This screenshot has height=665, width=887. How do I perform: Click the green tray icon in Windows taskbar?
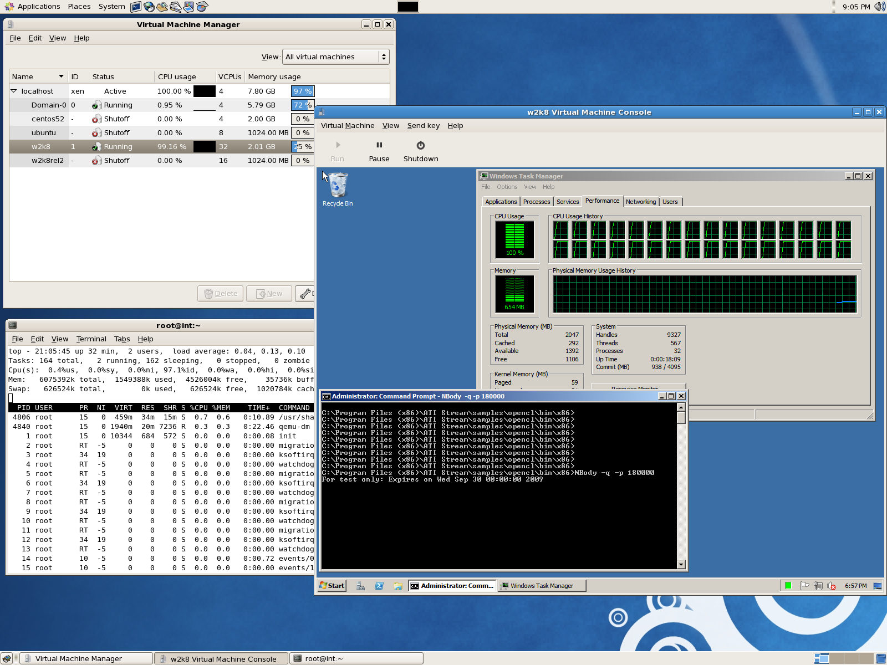click(788, 586)
